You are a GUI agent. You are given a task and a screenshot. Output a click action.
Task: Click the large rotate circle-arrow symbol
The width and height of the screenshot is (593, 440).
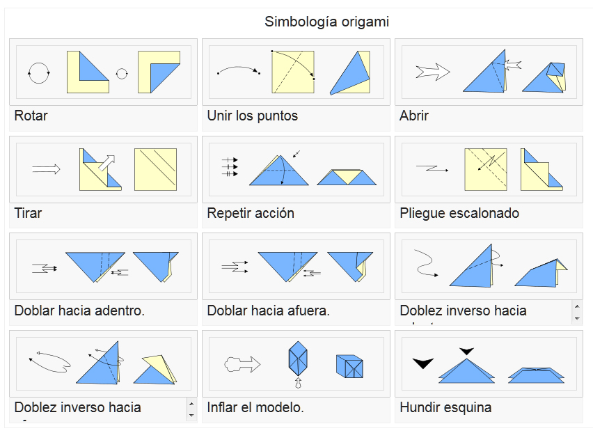[38, 72]
